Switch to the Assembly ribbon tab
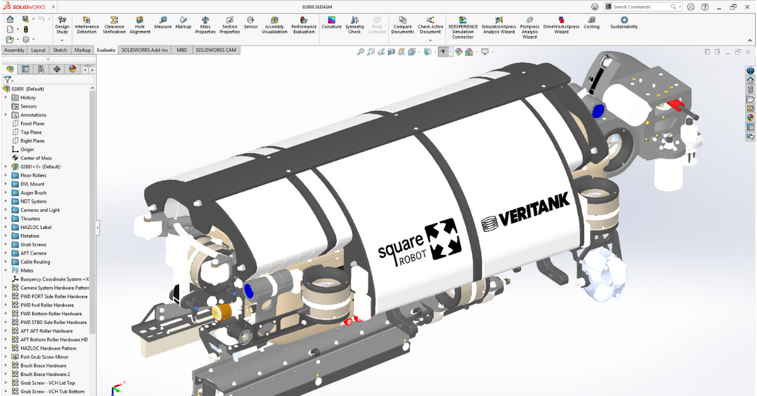Screen dimensions: 757x396 click(x=14, y=50)
